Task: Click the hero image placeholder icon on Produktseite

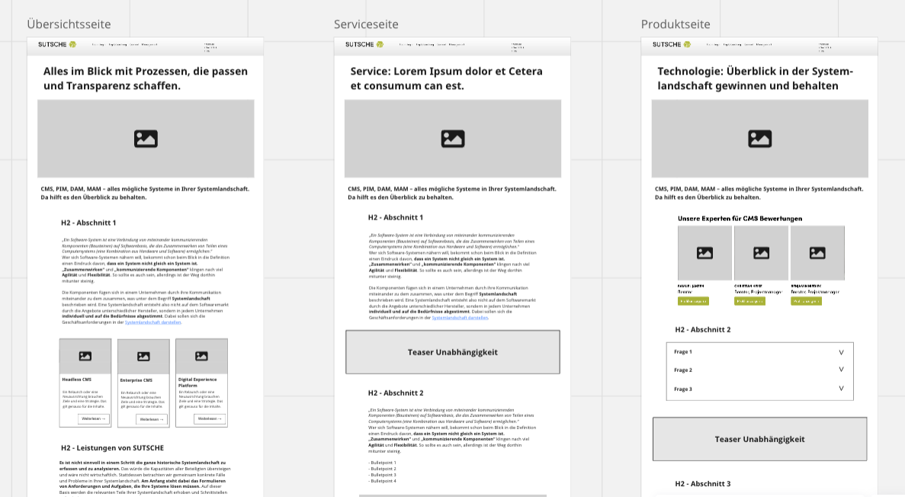Action: coord(759,139)
